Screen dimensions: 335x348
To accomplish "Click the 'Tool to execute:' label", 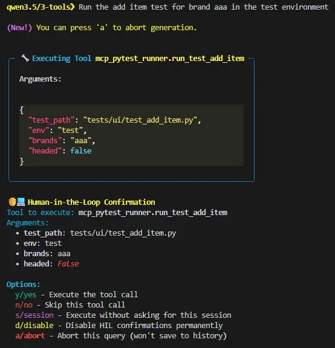I will [40, 213].
